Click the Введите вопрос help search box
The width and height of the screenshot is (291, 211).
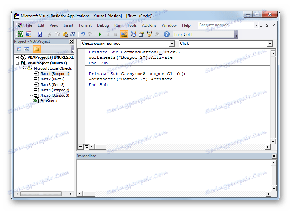tap(226, 25)
